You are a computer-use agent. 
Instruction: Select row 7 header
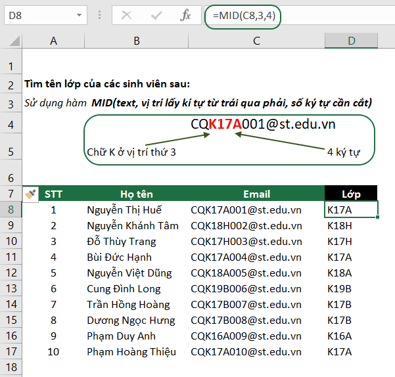(x=11, y=194)
